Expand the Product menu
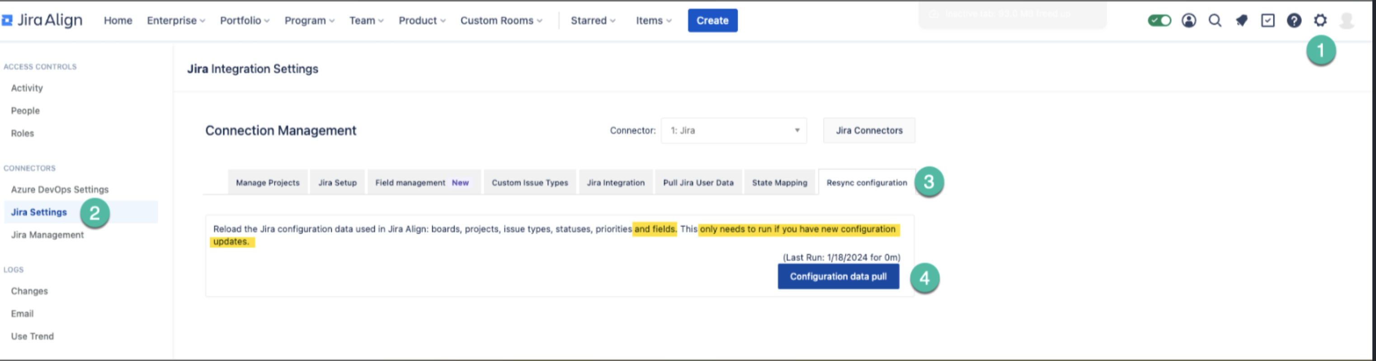 click(x=422, y=20)
